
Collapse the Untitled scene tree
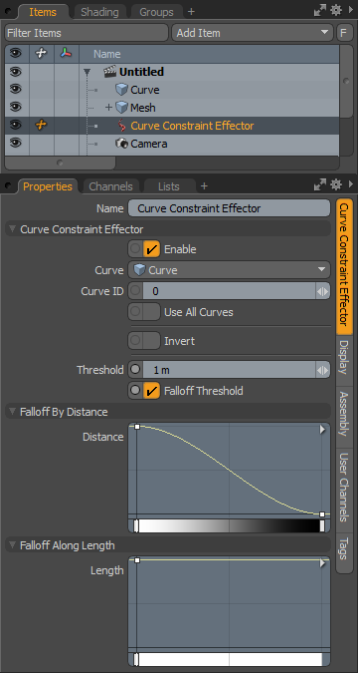pyautogui.click(x=88, y=72)
